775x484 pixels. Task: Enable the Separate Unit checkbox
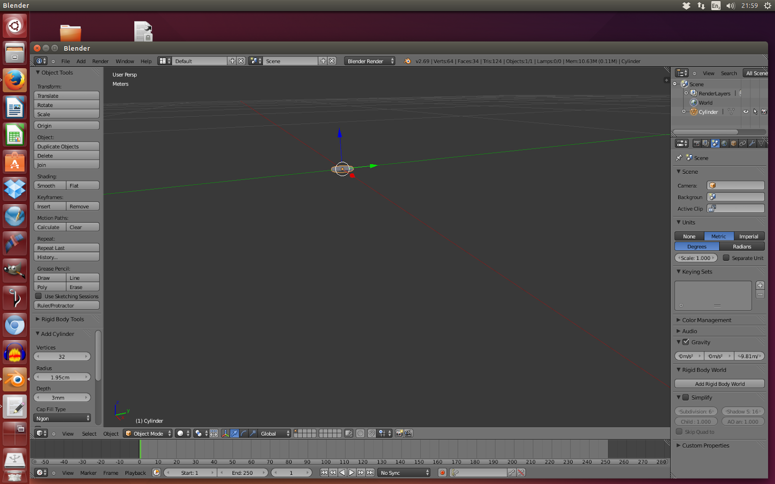click(x=727, y=258)
